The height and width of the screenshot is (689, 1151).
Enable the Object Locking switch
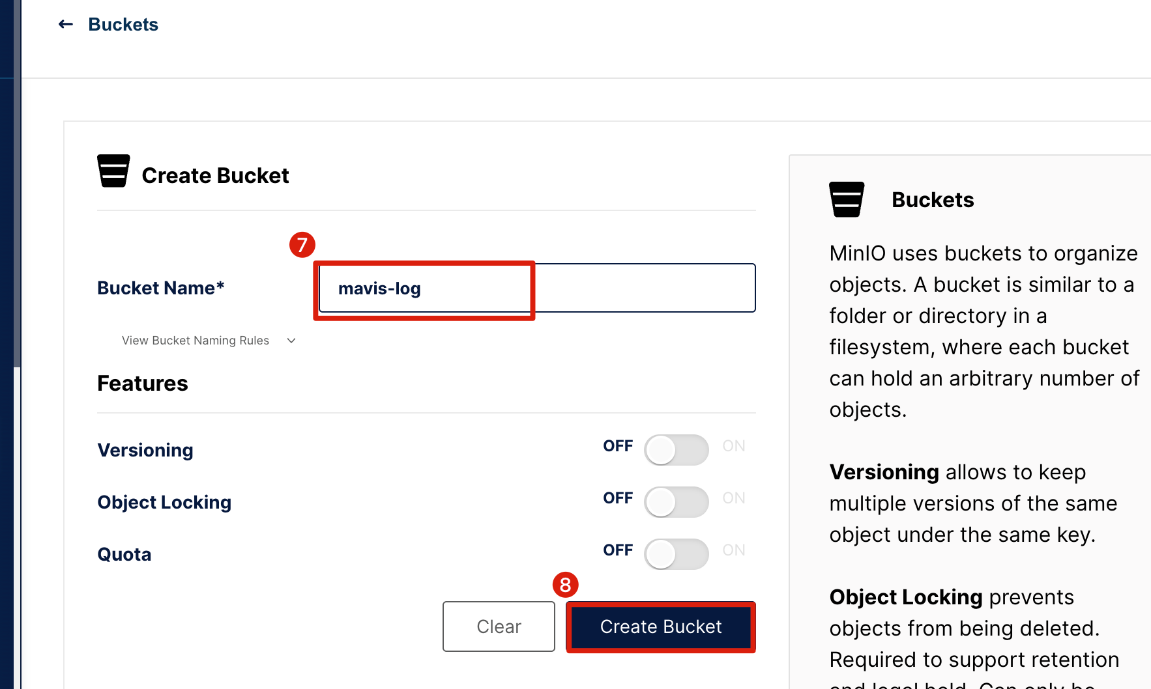[676, 502]
